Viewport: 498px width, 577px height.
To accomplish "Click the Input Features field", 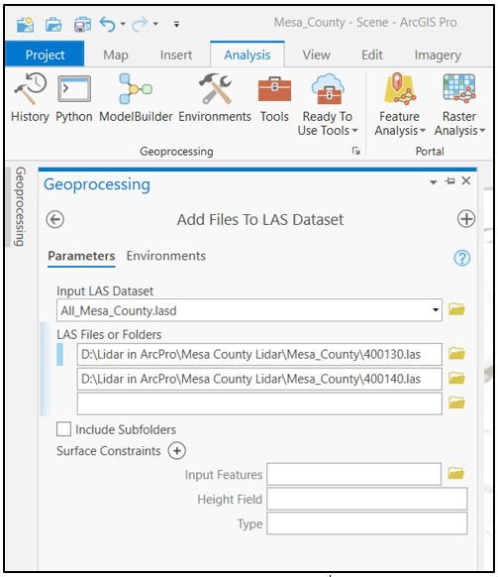I will (353, 474).
